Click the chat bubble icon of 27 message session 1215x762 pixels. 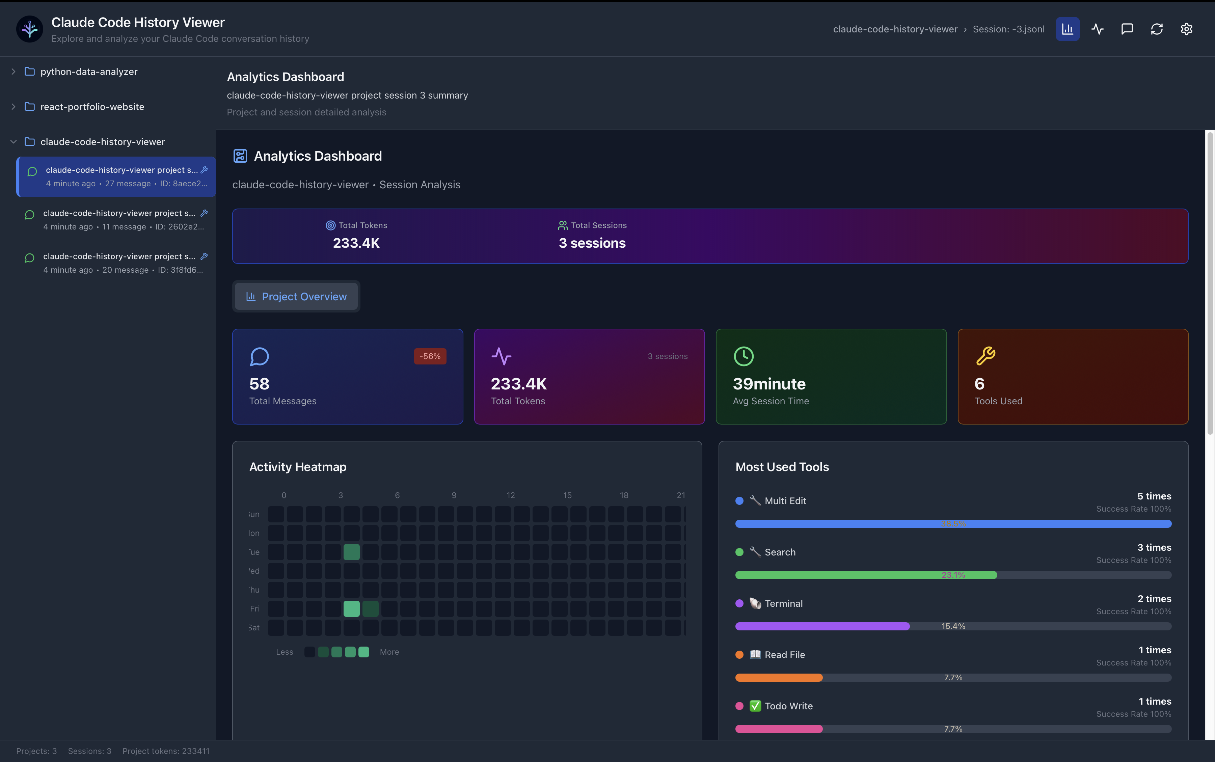point(32,172)
